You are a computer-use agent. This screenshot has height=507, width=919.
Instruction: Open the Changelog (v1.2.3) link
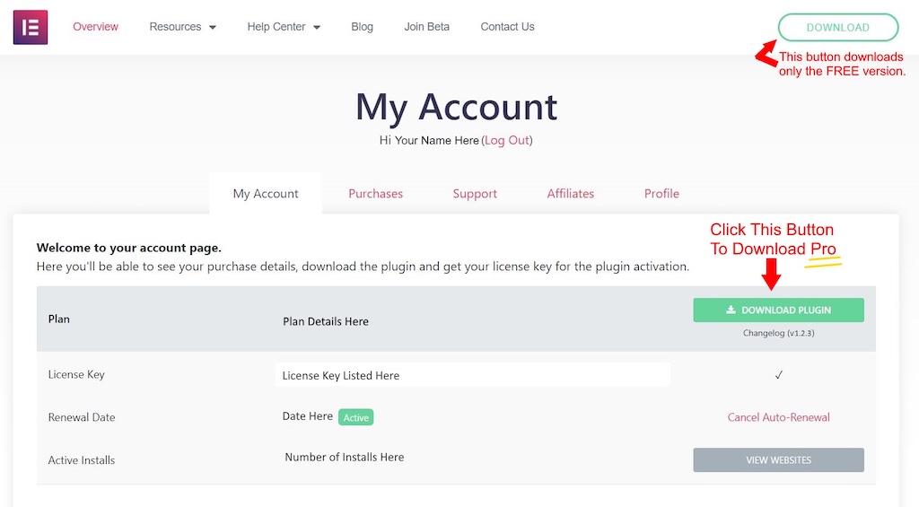(x=778, y=333)
